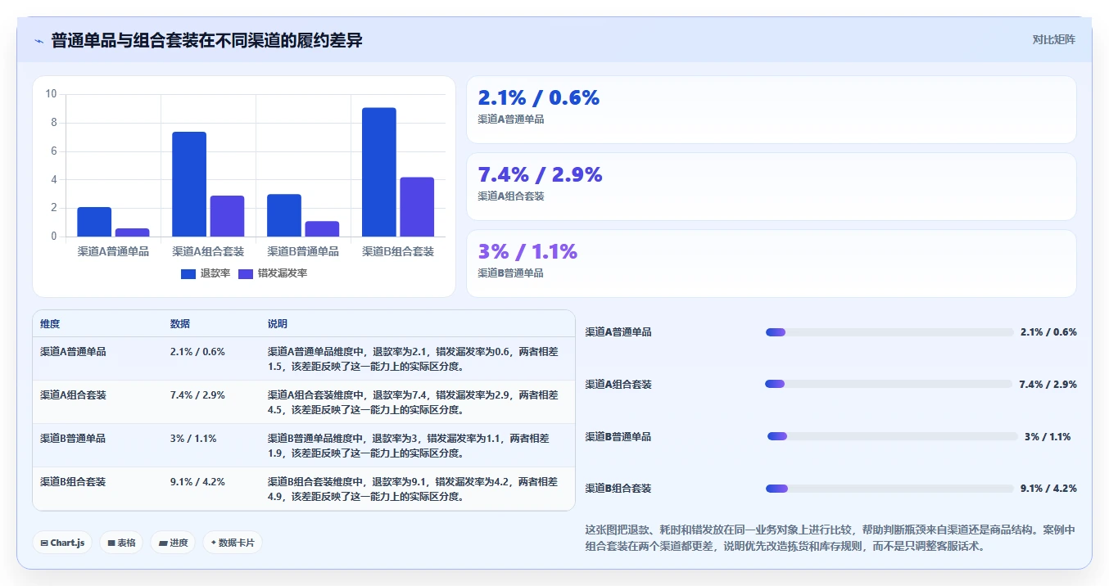The image size is (1109, 586).
Task: Select the 2.1% / 0.6% data card
Action: (x=771, y=110)
